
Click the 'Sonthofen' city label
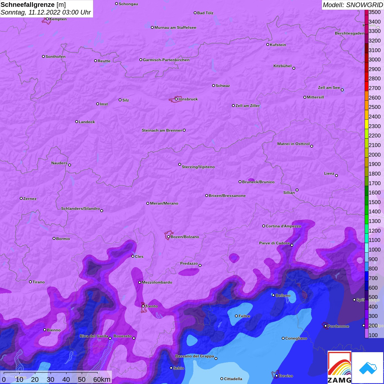click(55, 57)
